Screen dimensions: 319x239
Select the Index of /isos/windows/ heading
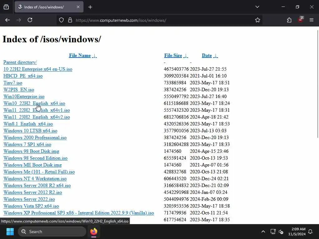[52, 39]
